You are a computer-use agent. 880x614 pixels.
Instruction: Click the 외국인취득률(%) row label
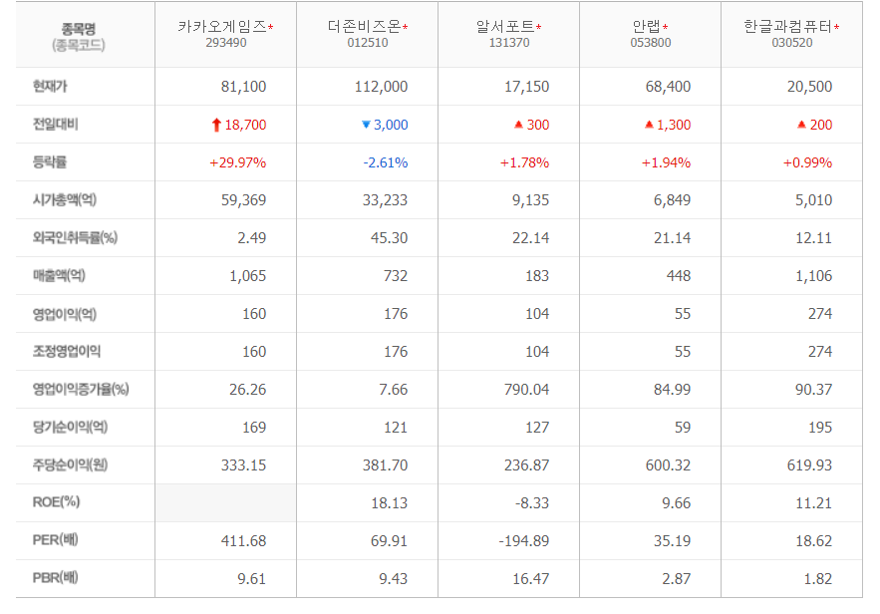75,238
